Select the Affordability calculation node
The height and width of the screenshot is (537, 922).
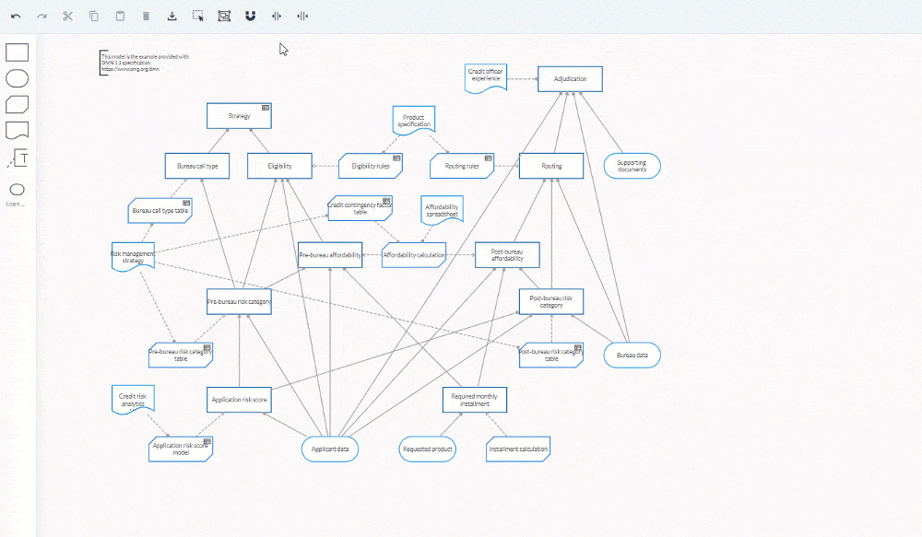(x=414, y=255)
